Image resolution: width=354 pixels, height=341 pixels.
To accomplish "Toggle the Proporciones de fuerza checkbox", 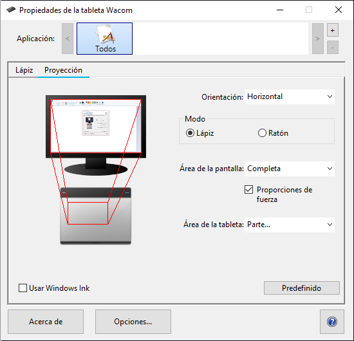I will point(248,190).
